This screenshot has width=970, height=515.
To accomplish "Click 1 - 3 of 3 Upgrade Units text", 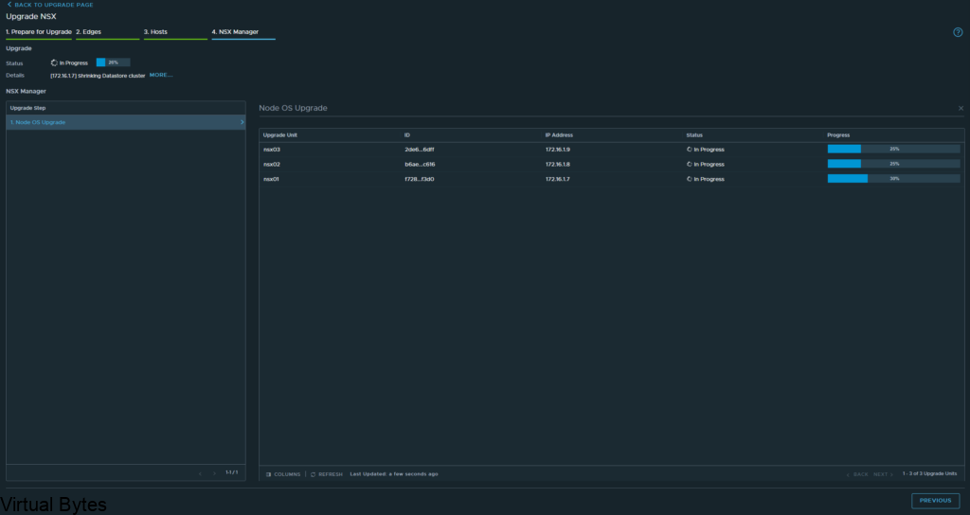I will coord(929,473).
